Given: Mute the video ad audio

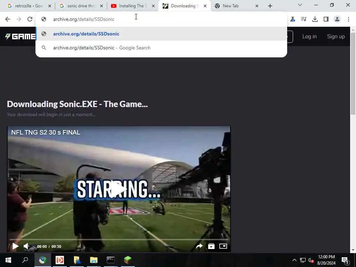Looking at the screenshot, I should (26, 246).
